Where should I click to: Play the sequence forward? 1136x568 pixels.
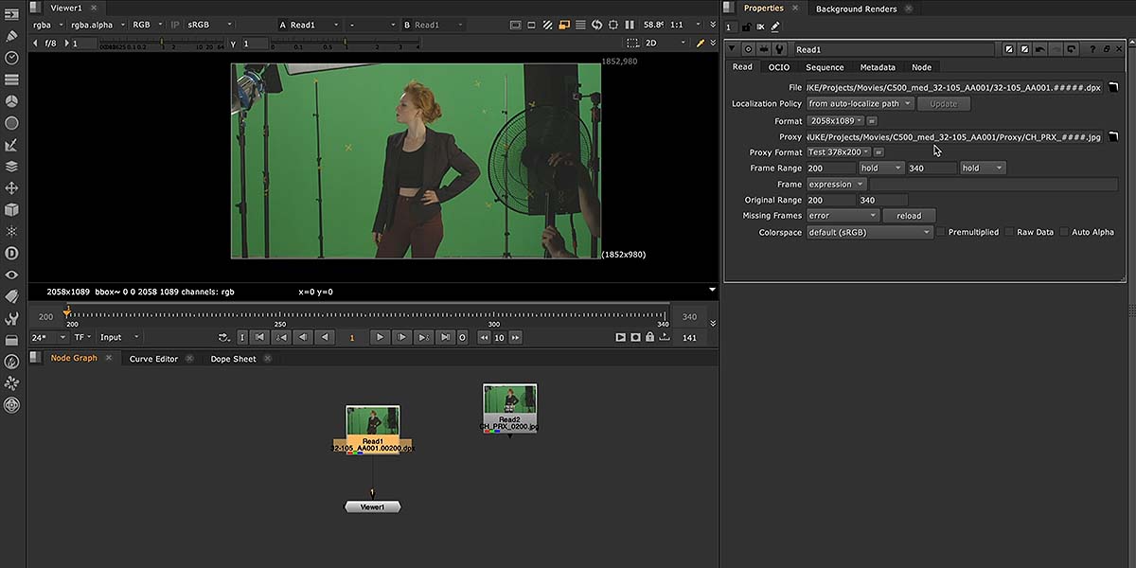[x=379, y=337]
